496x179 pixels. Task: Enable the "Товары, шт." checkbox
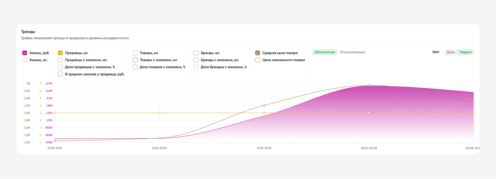pos(135,53)
